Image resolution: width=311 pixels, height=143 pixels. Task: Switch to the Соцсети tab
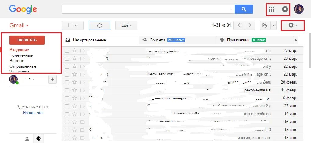[177, 40]
